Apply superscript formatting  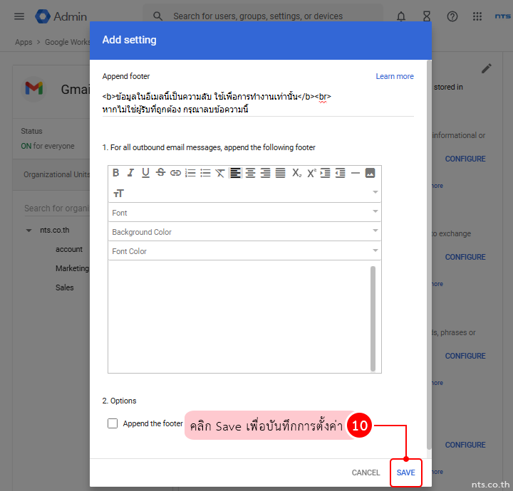coord(311,173)
